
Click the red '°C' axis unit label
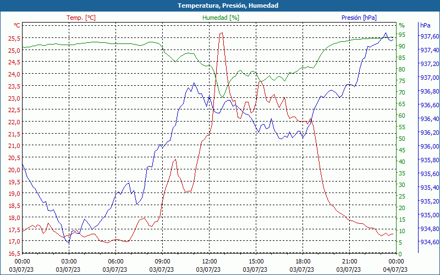pyautogui.click(x=17, y=25)
